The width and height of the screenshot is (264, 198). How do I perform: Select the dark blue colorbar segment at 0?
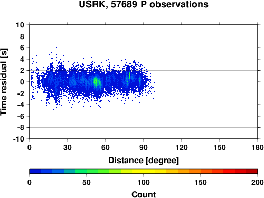coord(35,172)
